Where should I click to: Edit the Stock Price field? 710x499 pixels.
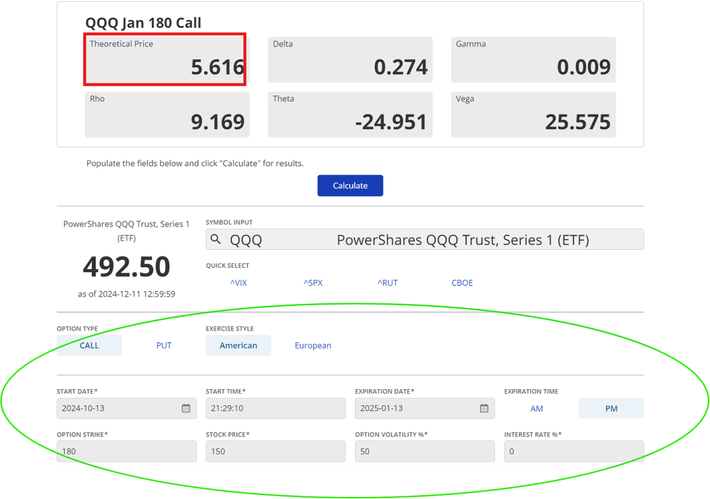(x=275, y=451)
